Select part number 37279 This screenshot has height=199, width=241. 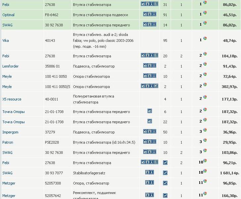pos(50,132)
